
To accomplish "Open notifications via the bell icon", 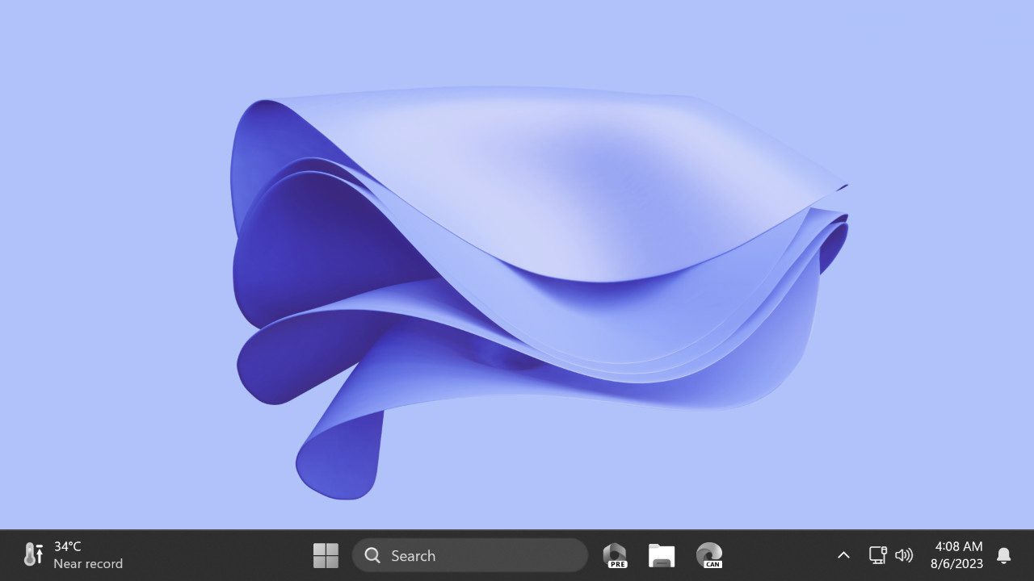I will pyautogui.click(x=1004, y=555).
